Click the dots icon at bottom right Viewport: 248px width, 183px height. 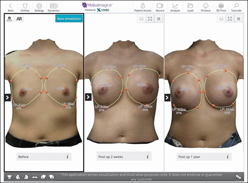click(238, 177)
